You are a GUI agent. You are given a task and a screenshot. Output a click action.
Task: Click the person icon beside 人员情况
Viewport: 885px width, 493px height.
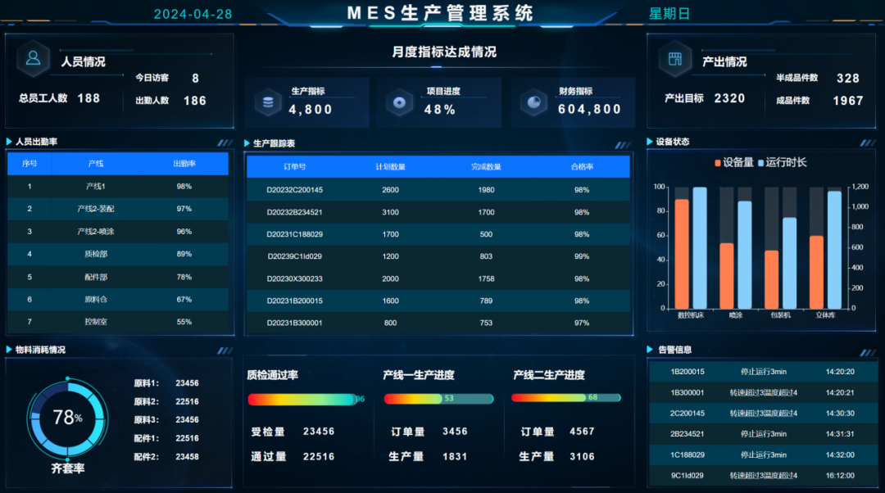pyautogui.click(x=33, y=58)
